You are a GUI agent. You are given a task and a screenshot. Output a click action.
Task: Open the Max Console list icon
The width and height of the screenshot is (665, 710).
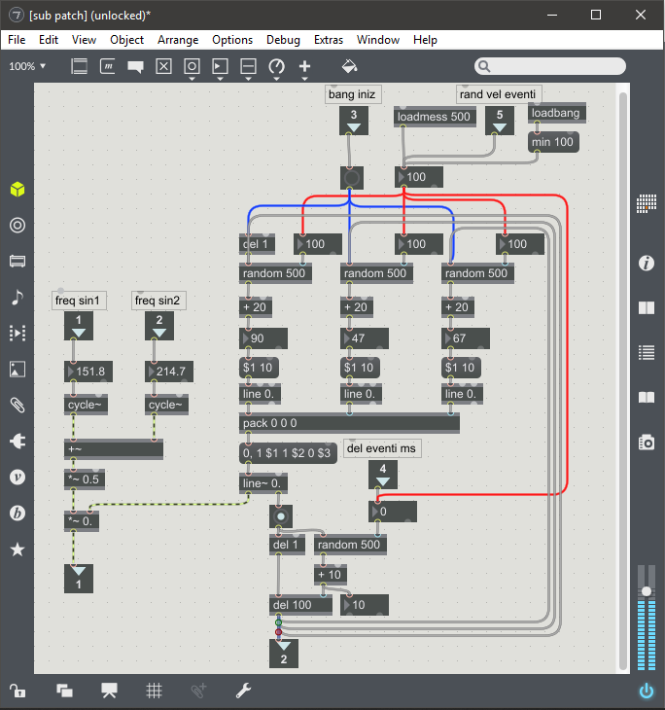647,352
